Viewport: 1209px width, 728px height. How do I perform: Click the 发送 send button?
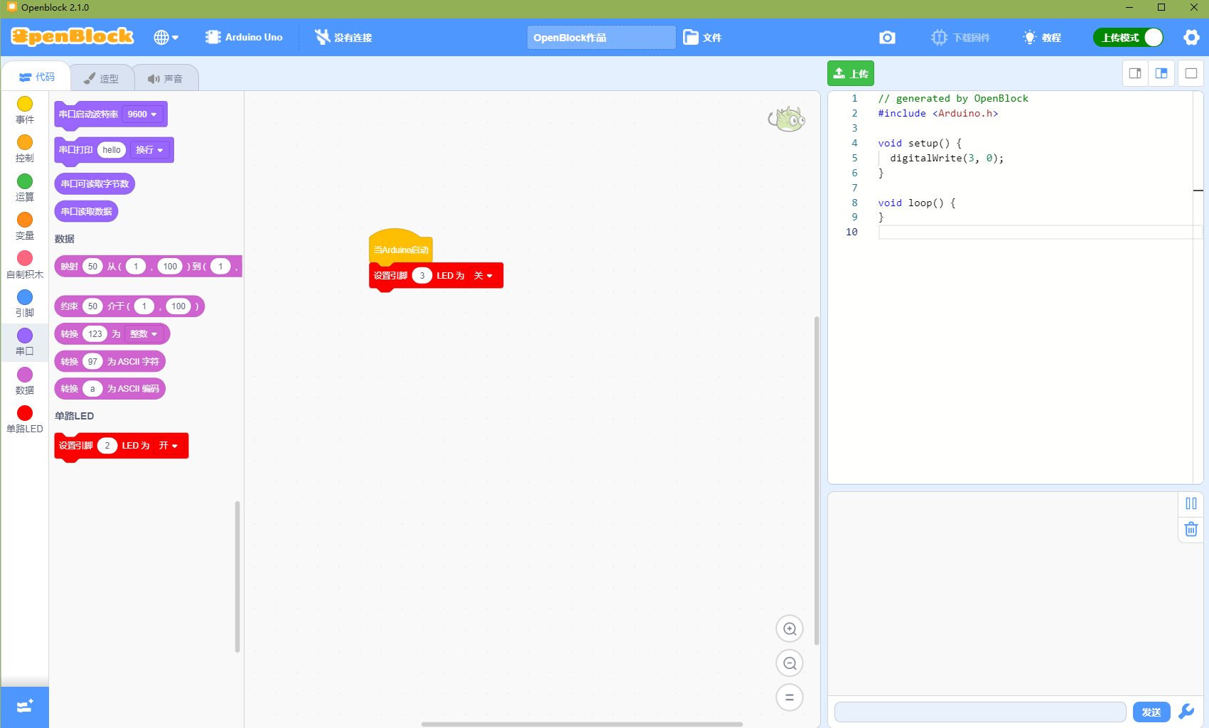pos(1151,712)
